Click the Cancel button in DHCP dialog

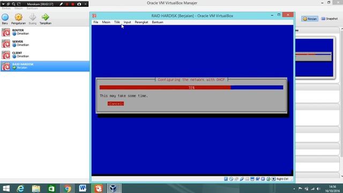[x=116, y=103]
